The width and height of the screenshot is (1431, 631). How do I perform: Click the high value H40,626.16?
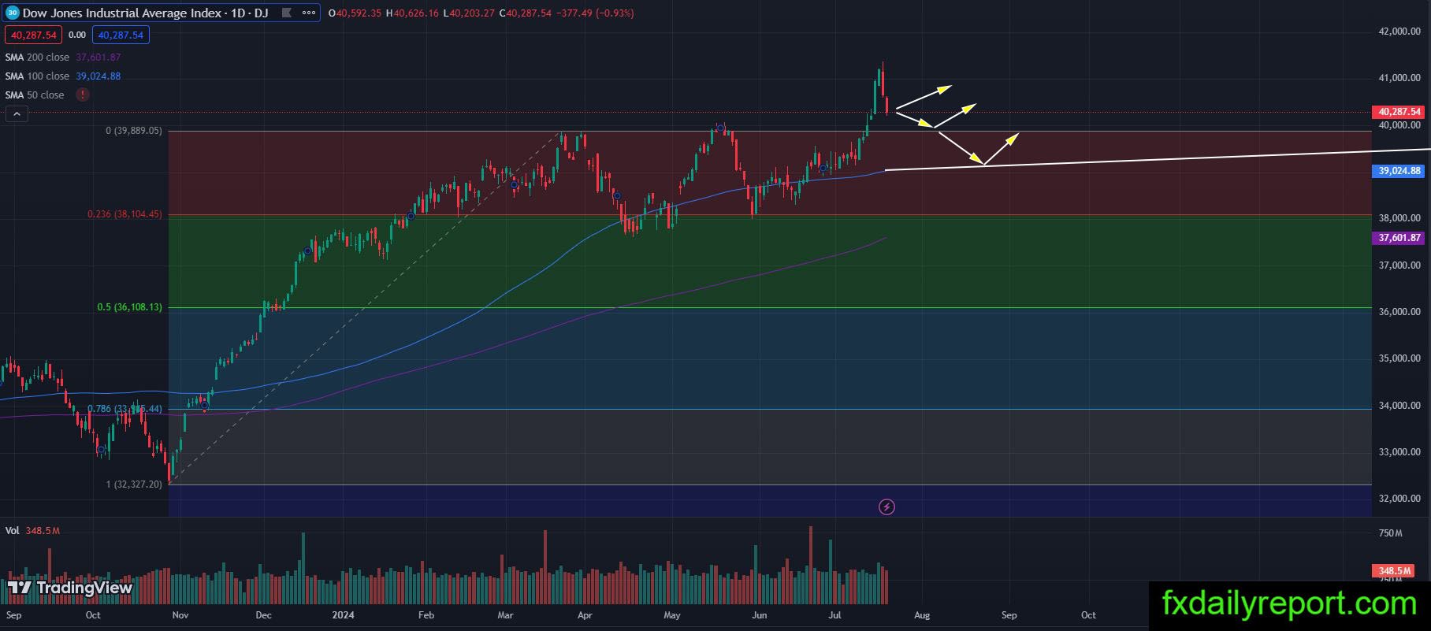click(412, 13)
